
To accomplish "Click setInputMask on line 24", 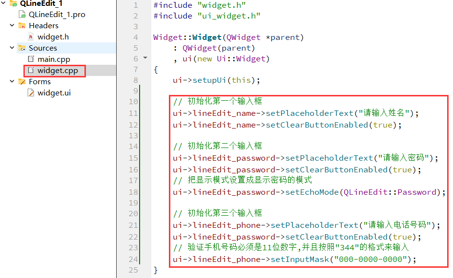I will (300, 259).
